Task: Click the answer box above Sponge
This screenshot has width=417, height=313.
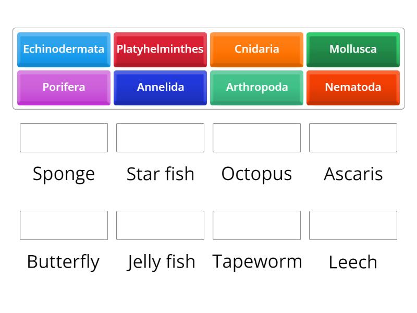Action: pos(64,138)
